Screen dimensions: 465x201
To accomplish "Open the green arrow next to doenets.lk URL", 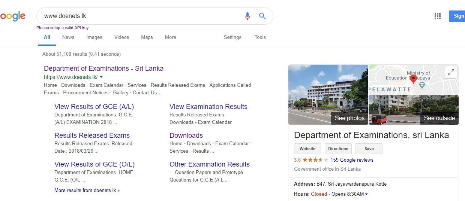I will click(101, 77).
